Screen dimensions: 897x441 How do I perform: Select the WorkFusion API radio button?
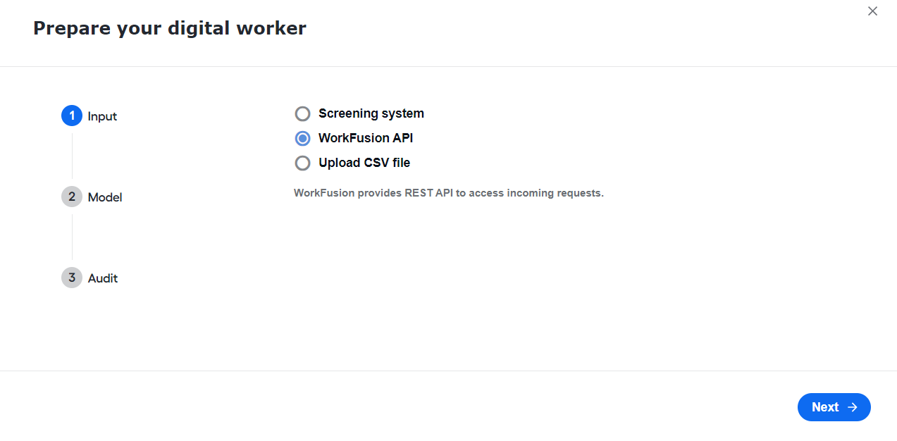coord(302,138)
